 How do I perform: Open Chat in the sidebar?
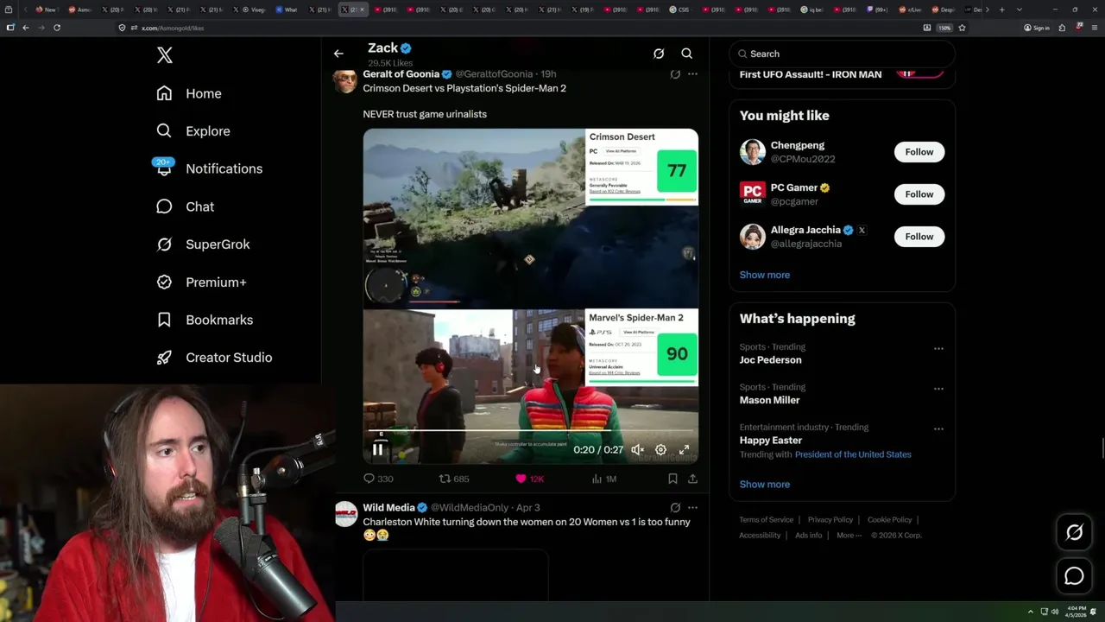tap(186, 206)
